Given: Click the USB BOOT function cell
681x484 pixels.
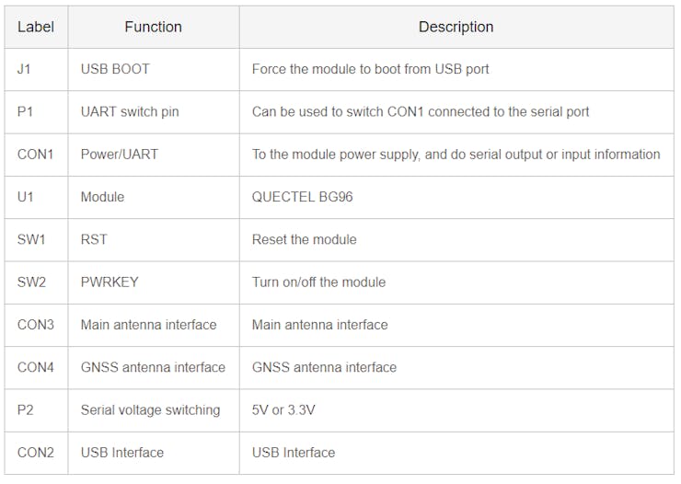Looking at the screenshot, I should 154,69.
